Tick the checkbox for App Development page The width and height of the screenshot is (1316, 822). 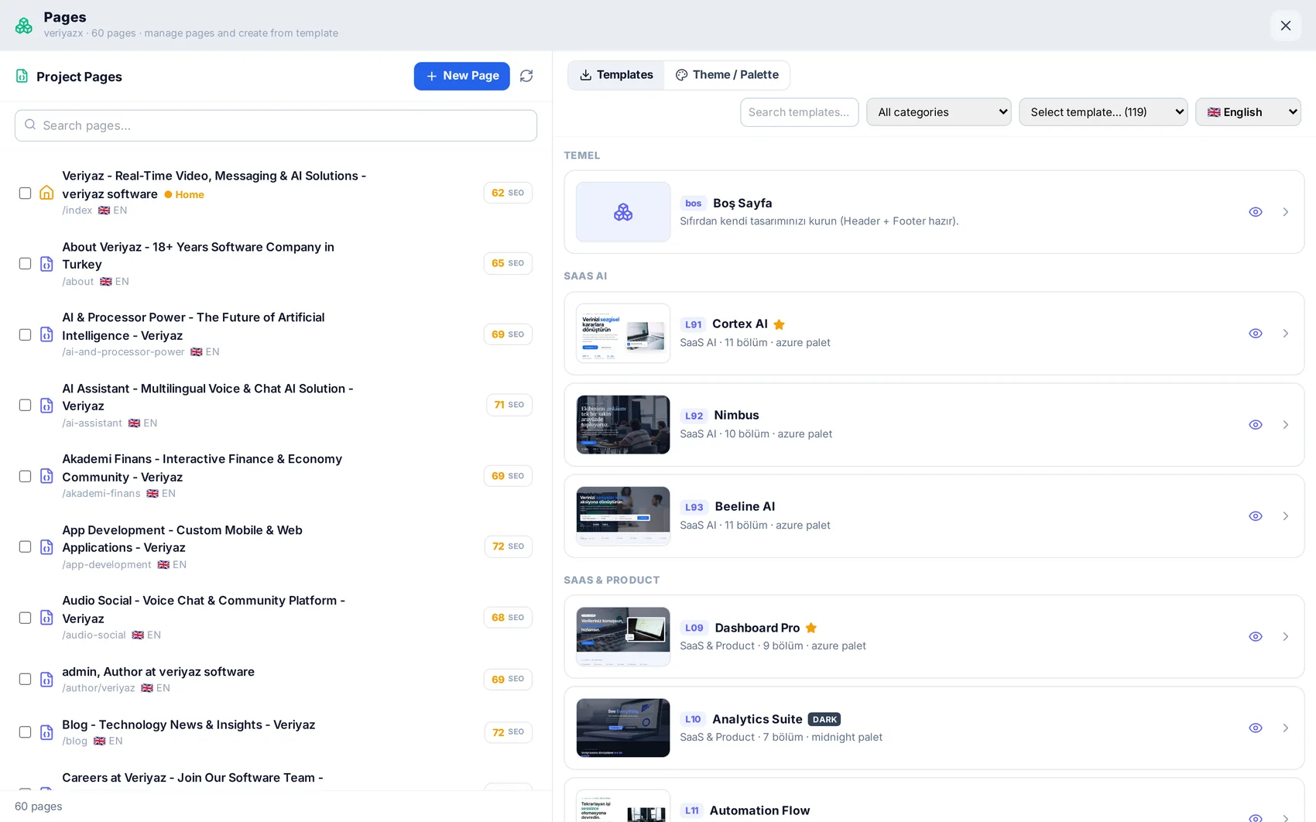(25, 547)
